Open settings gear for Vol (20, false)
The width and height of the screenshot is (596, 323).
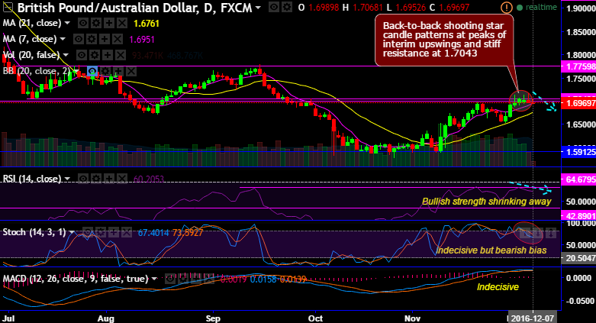click(95, 55)
